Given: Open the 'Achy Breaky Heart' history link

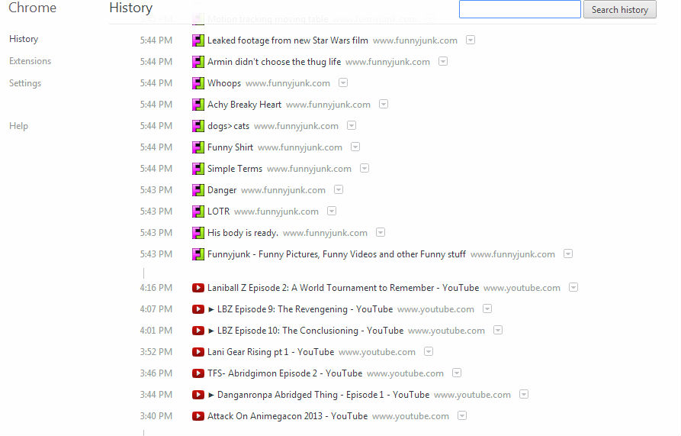Looking at the screenshot, I should 245,105.
